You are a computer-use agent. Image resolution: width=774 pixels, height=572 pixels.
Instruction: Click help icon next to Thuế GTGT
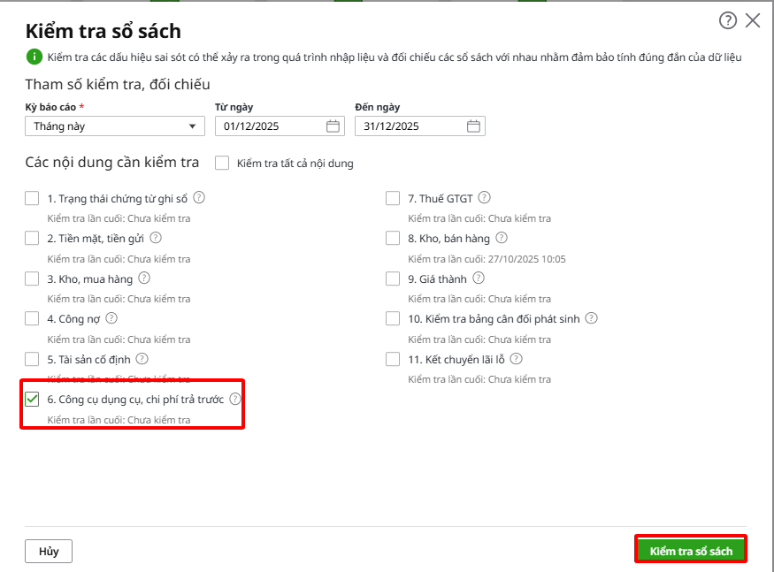(484, 198)
